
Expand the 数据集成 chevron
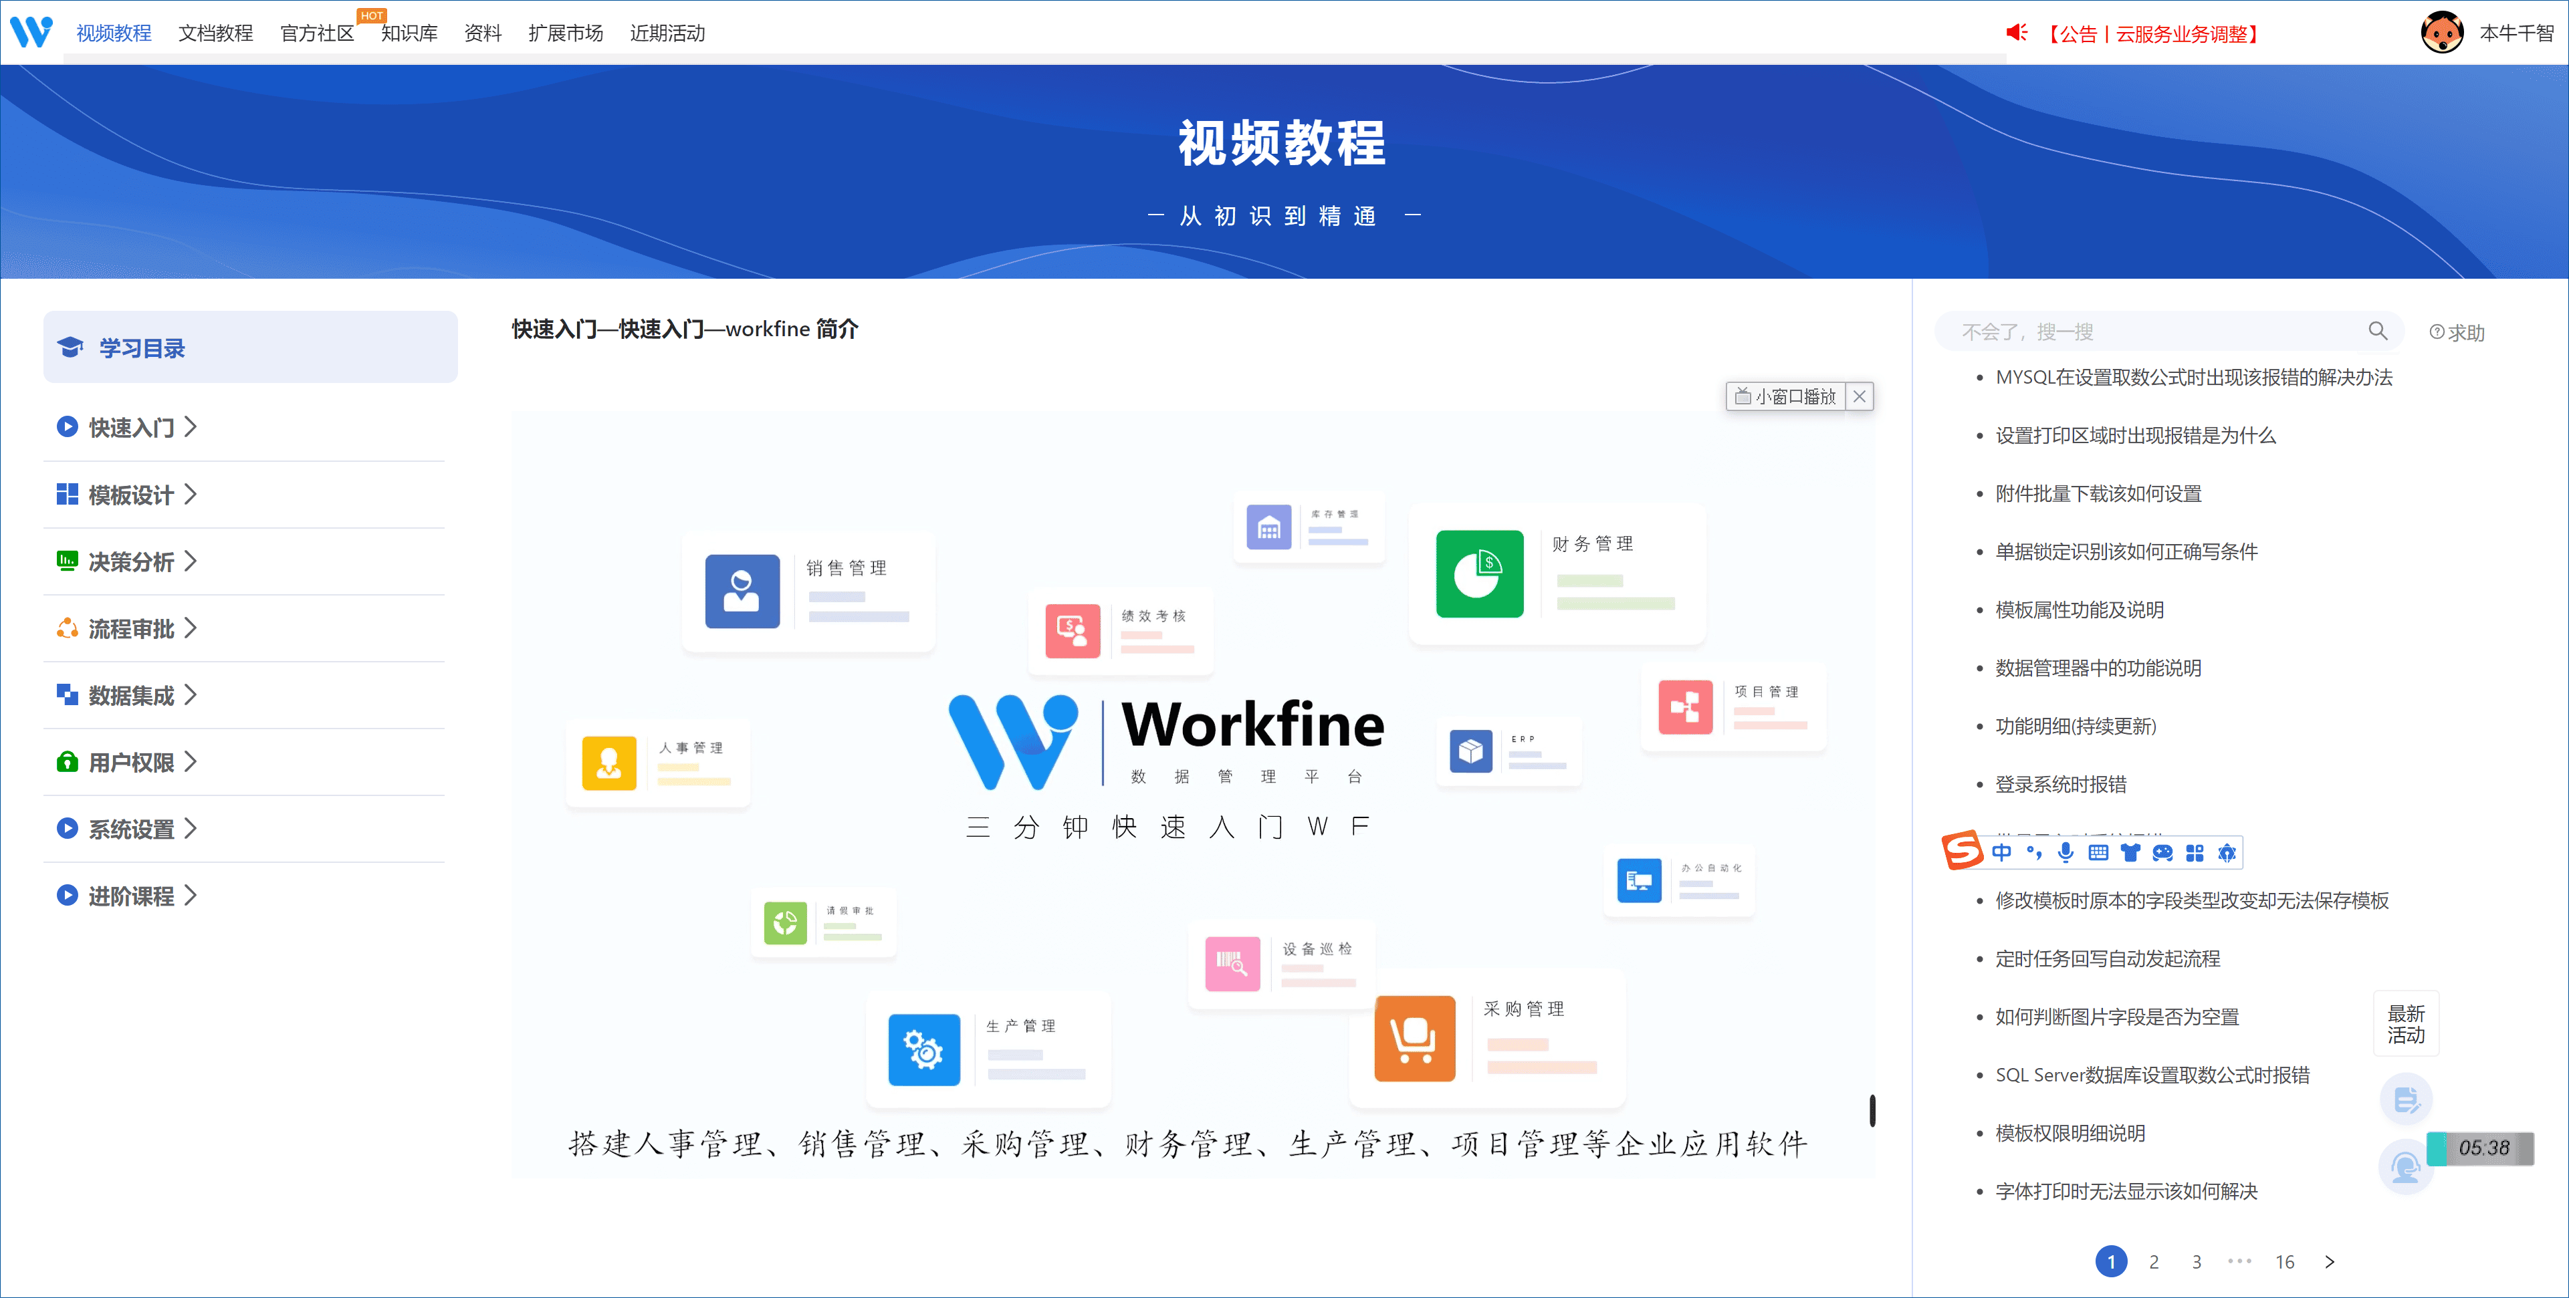click(x=191, y=695)
